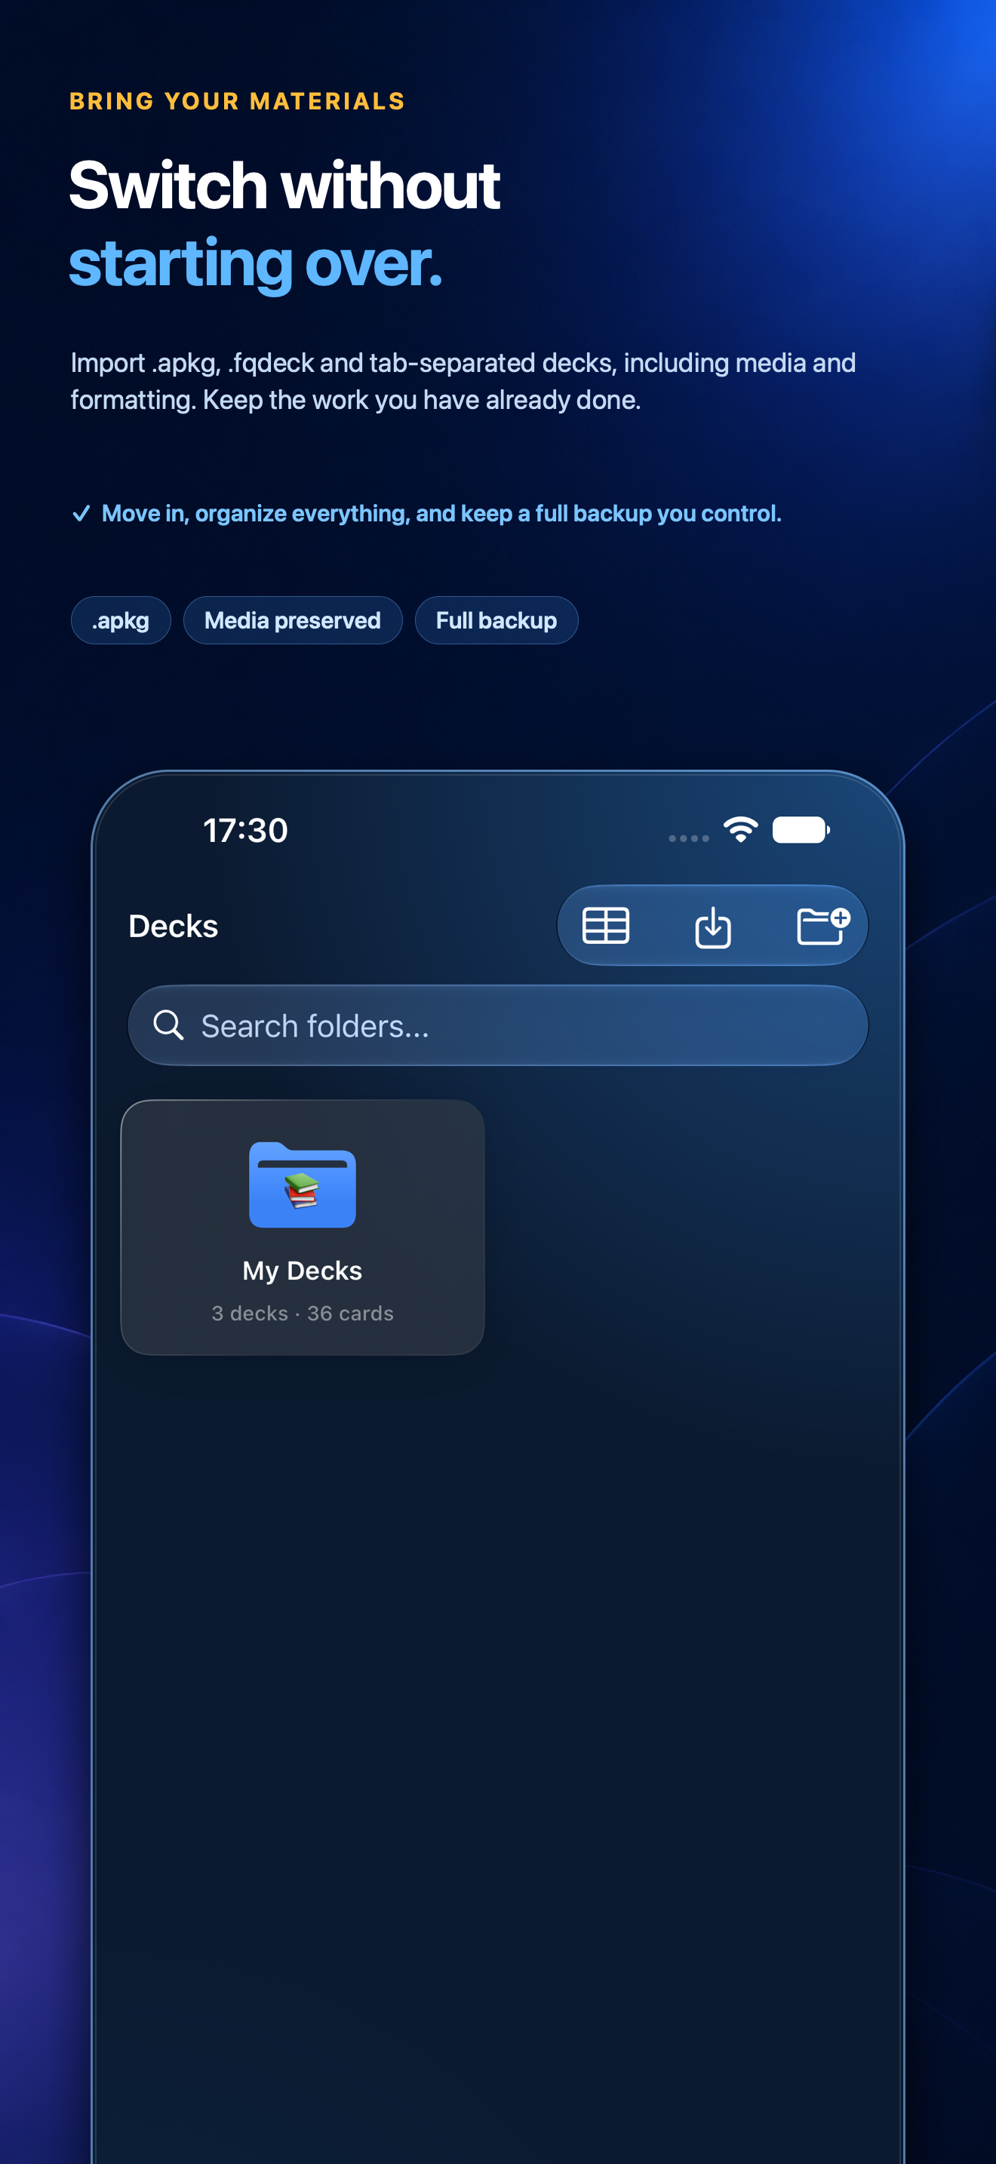This screenshot has height=2164, width=996.
Task: Tap the import deck download icon
Action: coord(713,927)
